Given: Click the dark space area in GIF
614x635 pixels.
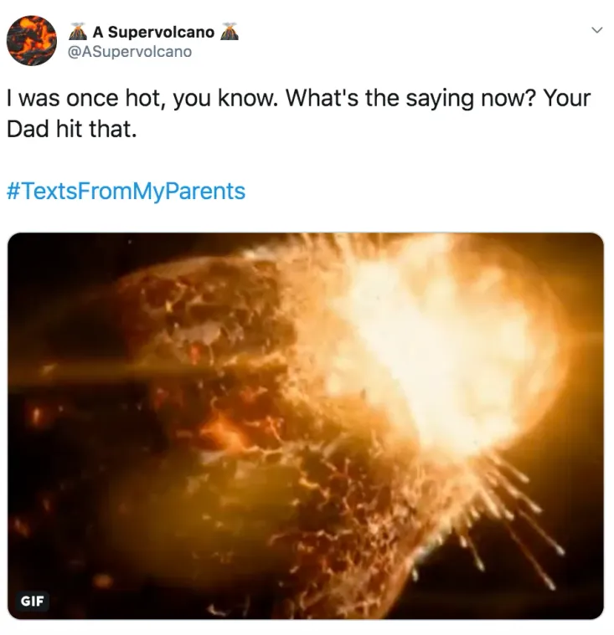Looking at the screenshot, I should 61,284.
